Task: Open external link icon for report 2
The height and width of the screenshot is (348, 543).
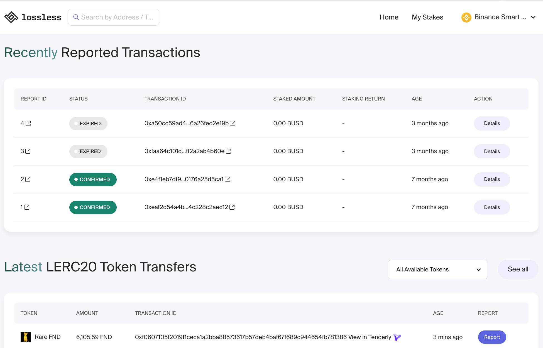Action: point(28,179)
